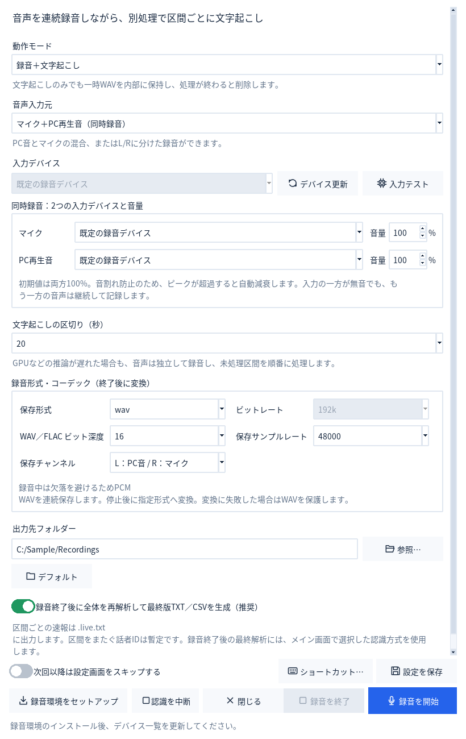Image resolution: width=466 pixels, height=739 pixels.
Task: Click the 出力先フォルダー label
Action: pyautogui.click(x=44, y=529)
